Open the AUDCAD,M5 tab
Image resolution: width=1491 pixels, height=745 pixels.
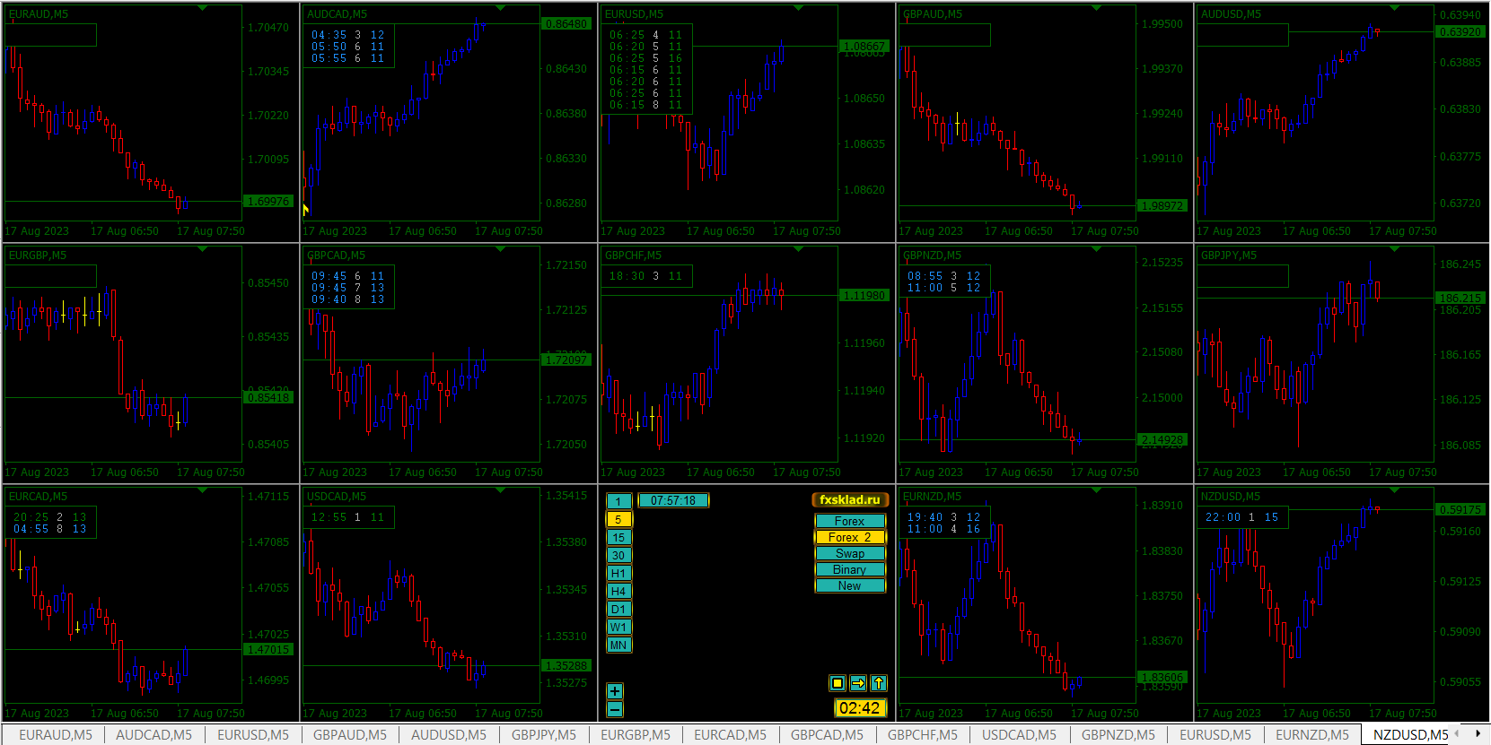153,735
